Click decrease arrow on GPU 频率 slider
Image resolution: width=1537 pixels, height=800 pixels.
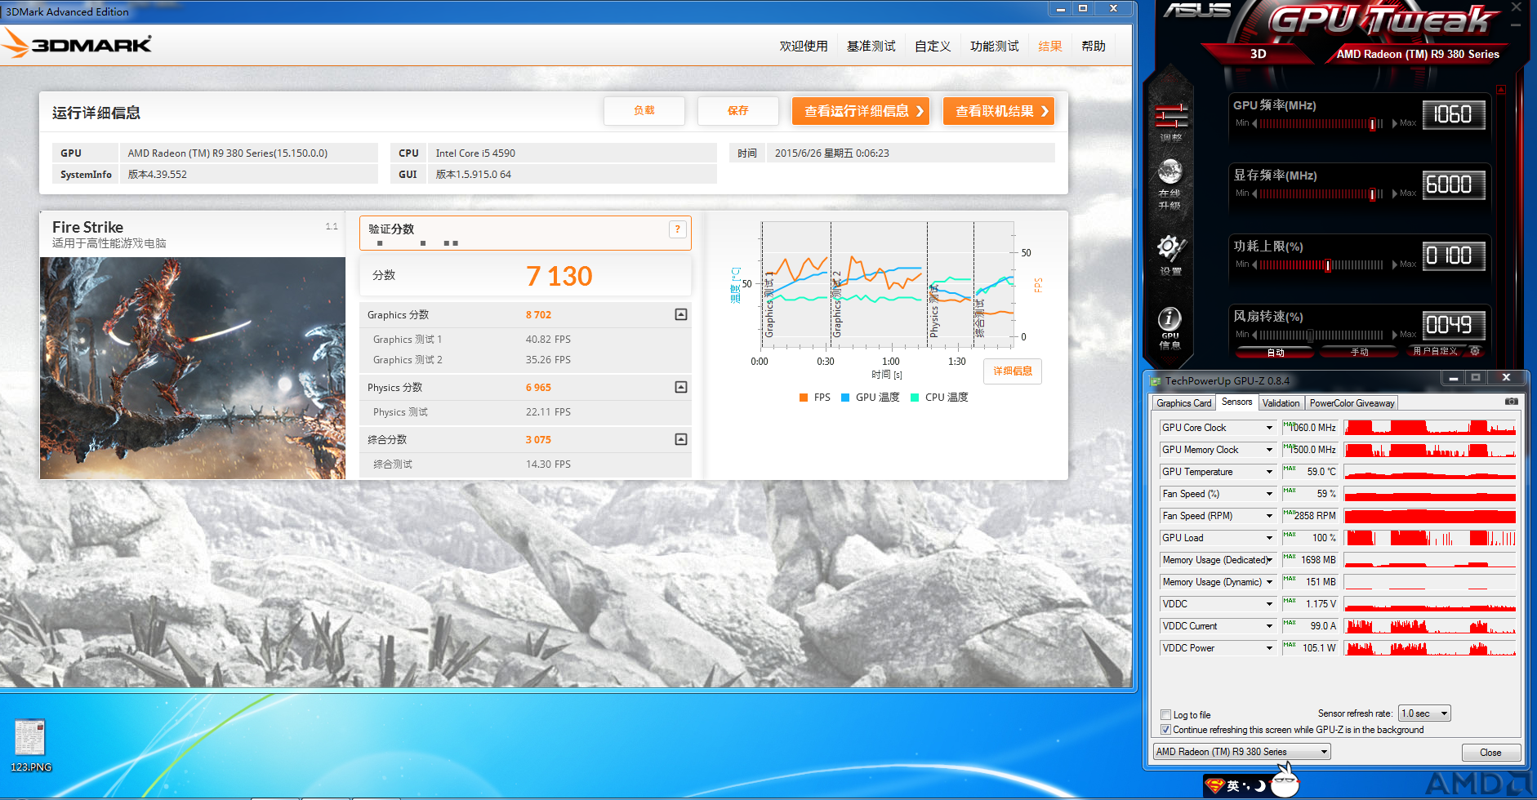[x=1254, y=124]
